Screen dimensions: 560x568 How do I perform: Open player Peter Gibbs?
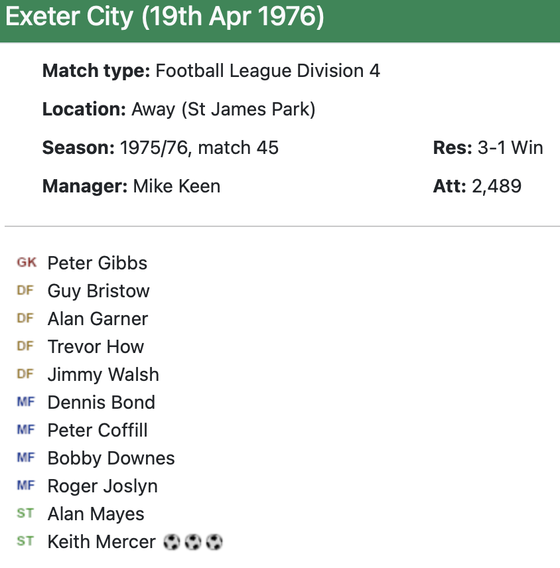tap(98, 263)
